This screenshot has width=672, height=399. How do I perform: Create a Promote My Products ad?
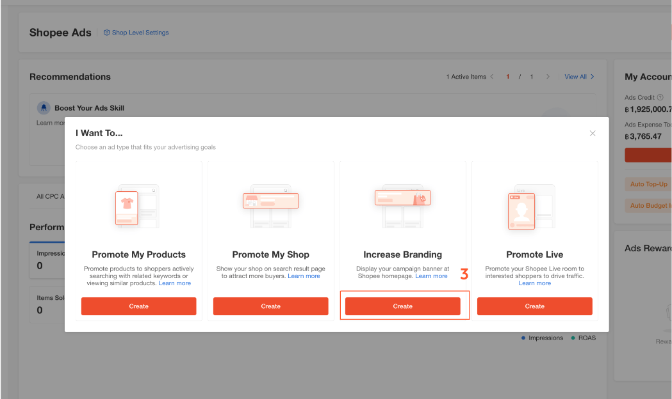point(138,306)
